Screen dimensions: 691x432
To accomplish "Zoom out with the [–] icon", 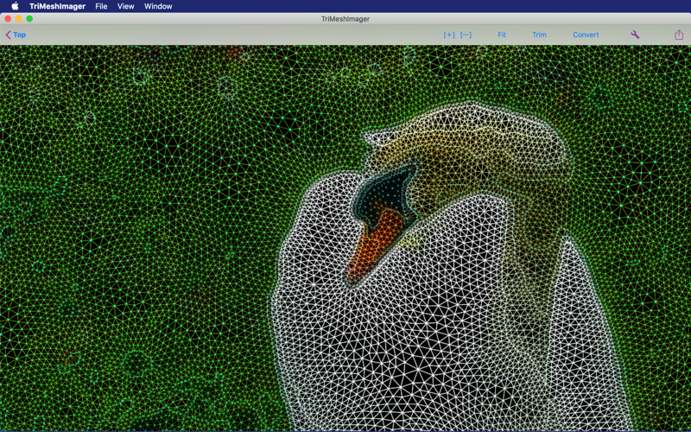I will [x=466, y=35].
